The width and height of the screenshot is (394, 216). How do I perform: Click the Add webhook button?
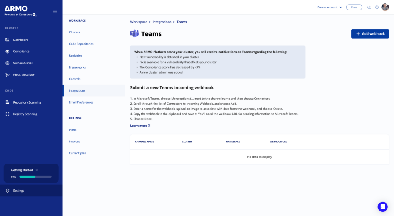coord(370,34)
